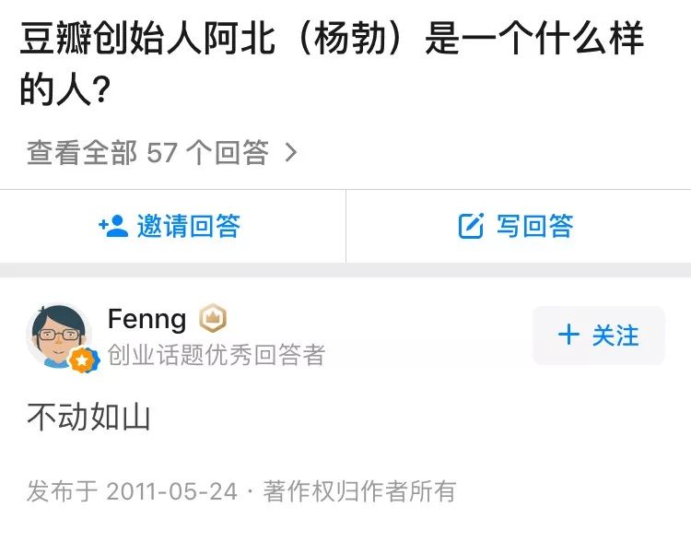Tap the answer text 不动如山

(x=88, y=418)
